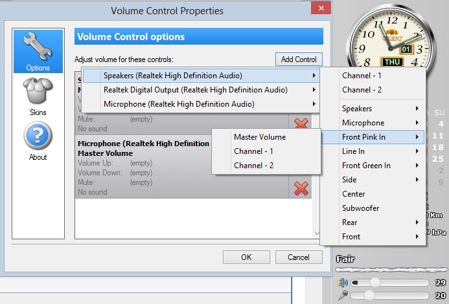Click the Cancel button
Screen dimensions: 449x304
tap(299, 257)
